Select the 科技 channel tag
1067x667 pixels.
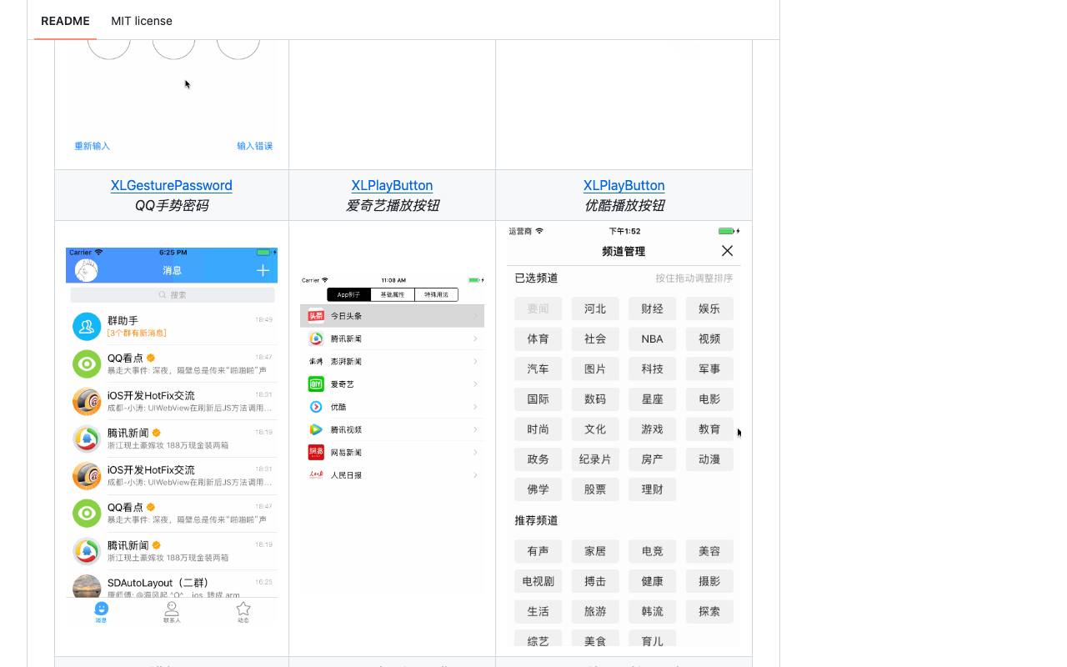(x=653, y=369)
